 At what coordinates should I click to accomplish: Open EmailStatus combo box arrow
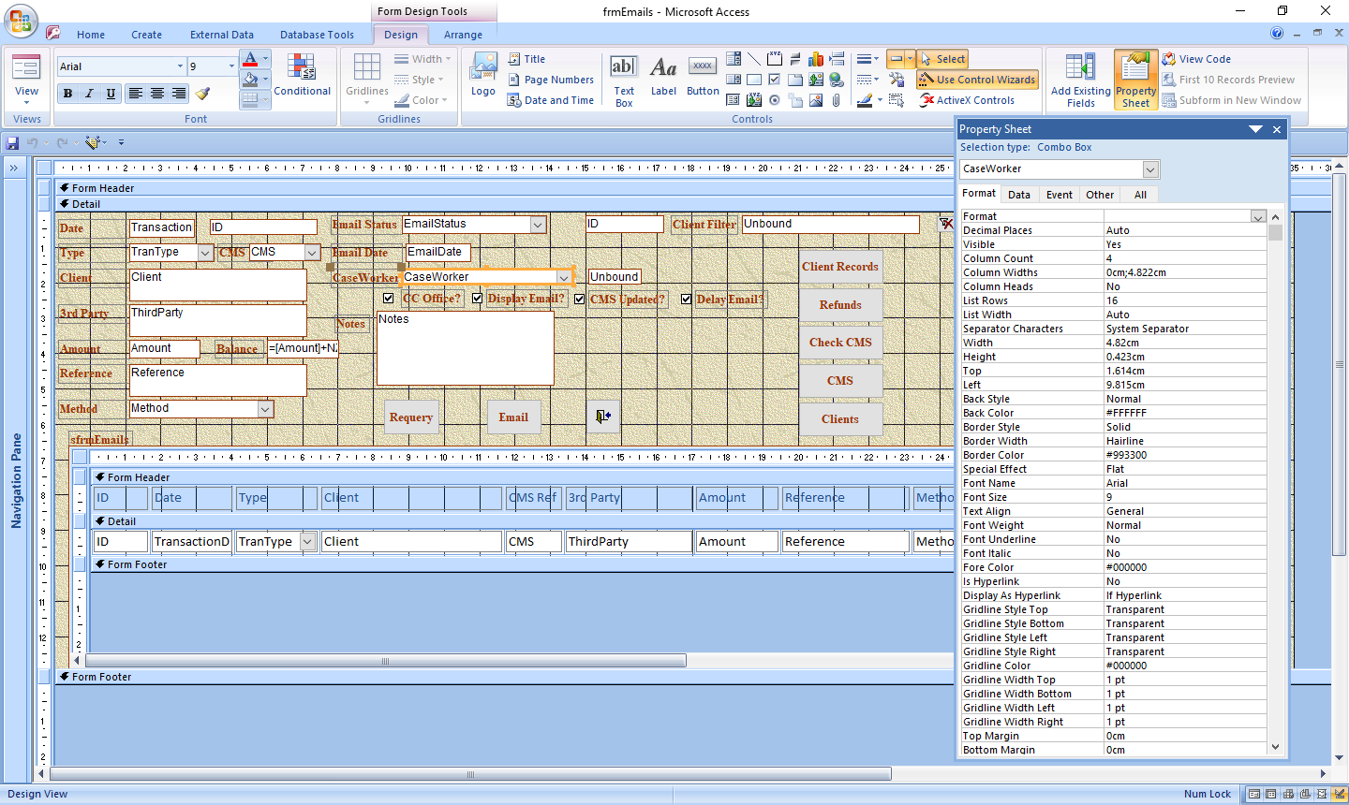point(538,225)
